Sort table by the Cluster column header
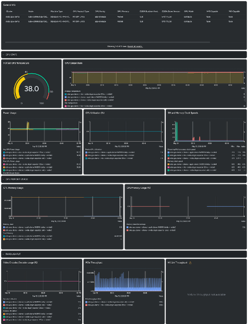248x324 pixels. [10, 12]
